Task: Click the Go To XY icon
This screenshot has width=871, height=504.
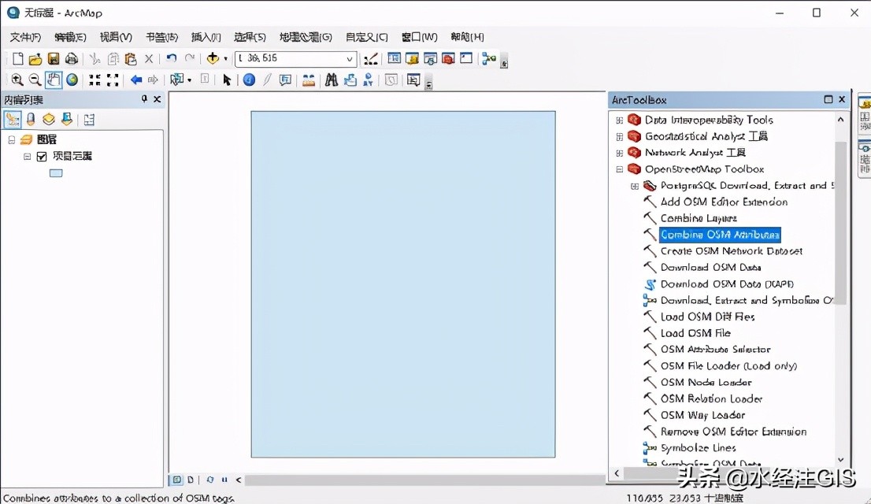Action: (x=368, y=80)
